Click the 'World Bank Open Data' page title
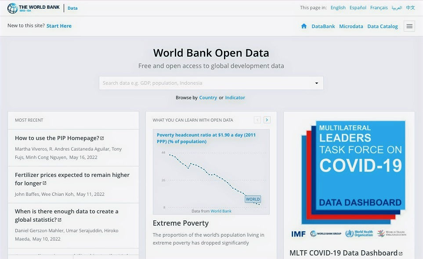The height and width of the screenshot is (259, 423). pyautogui.click(x=211, y=53)
